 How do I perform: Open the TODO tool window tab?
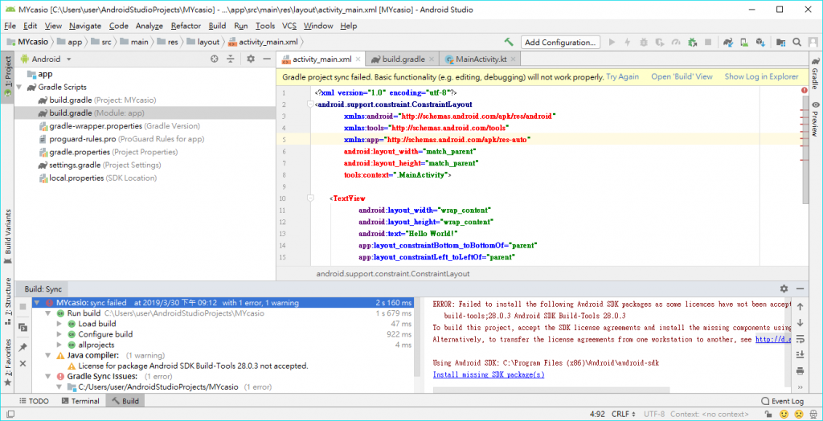[34, 401]
